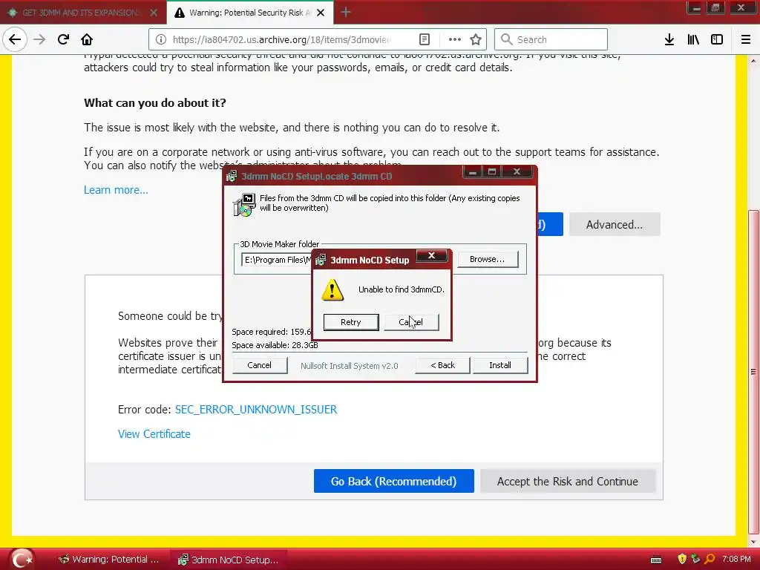This screenshot has width=760, height=570.
Task: Click the page vertical scrollbar thumb
Action: [753, 371]
